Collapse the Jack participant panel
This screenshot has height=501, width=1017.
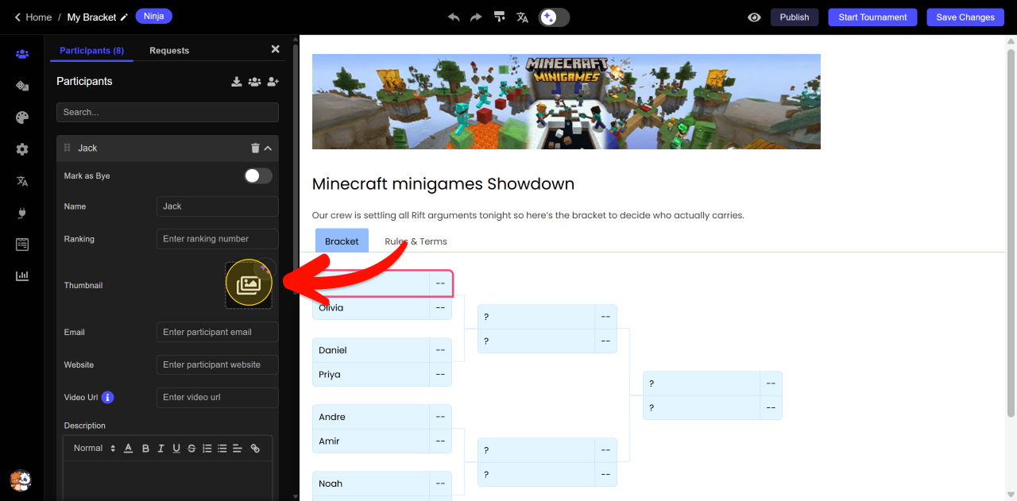point(269,148)
